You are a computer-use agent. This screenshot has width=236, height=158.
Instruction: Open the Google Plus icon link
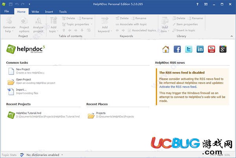point(223,49)
